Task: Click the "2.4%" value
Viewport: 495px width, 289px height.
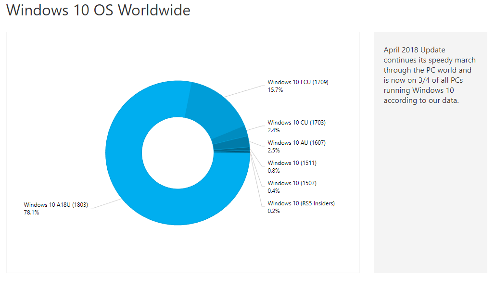Action: pos(274,130)
